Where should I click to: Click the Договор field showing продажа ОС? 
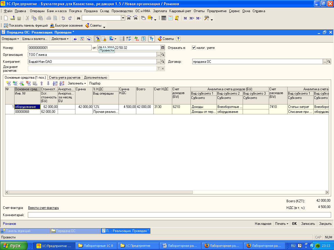click(x=257, y=62)
